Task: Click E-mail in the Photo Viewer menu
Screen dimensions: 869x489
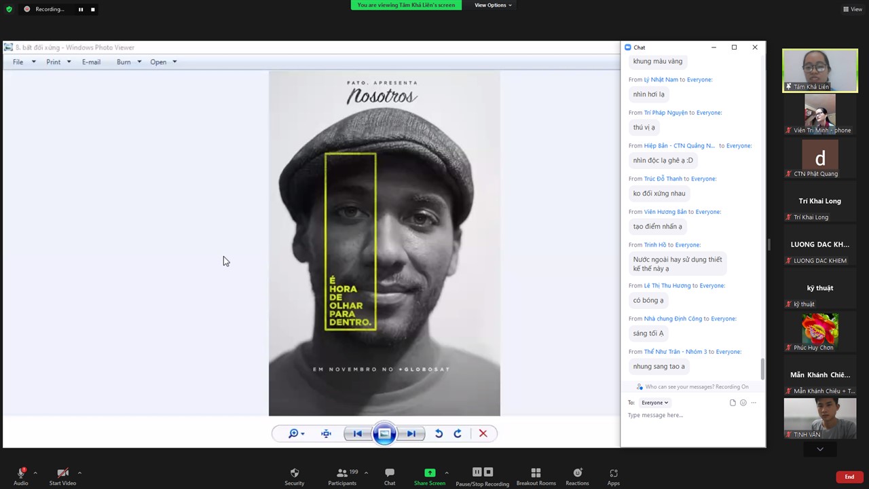Action: (91, 62)
